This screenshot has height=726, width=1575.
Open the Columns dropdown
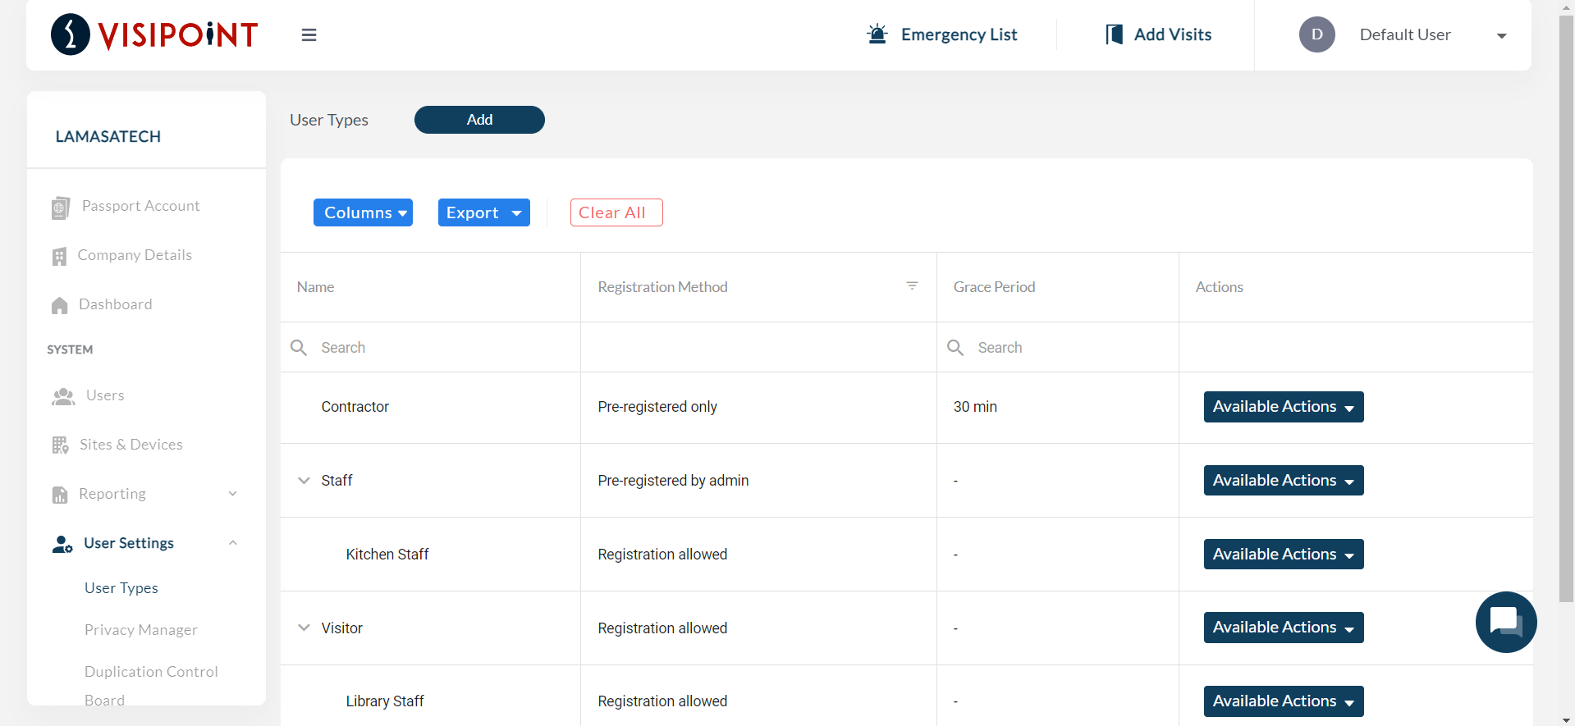(363, 212)
